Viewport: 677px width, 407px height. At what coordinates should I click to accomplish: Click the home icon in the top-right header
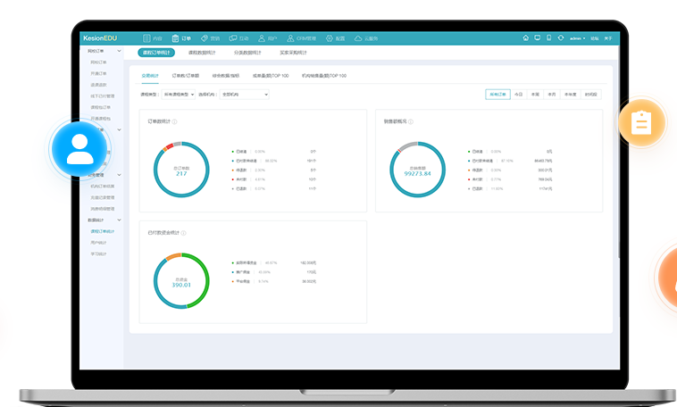coord(526,38)
